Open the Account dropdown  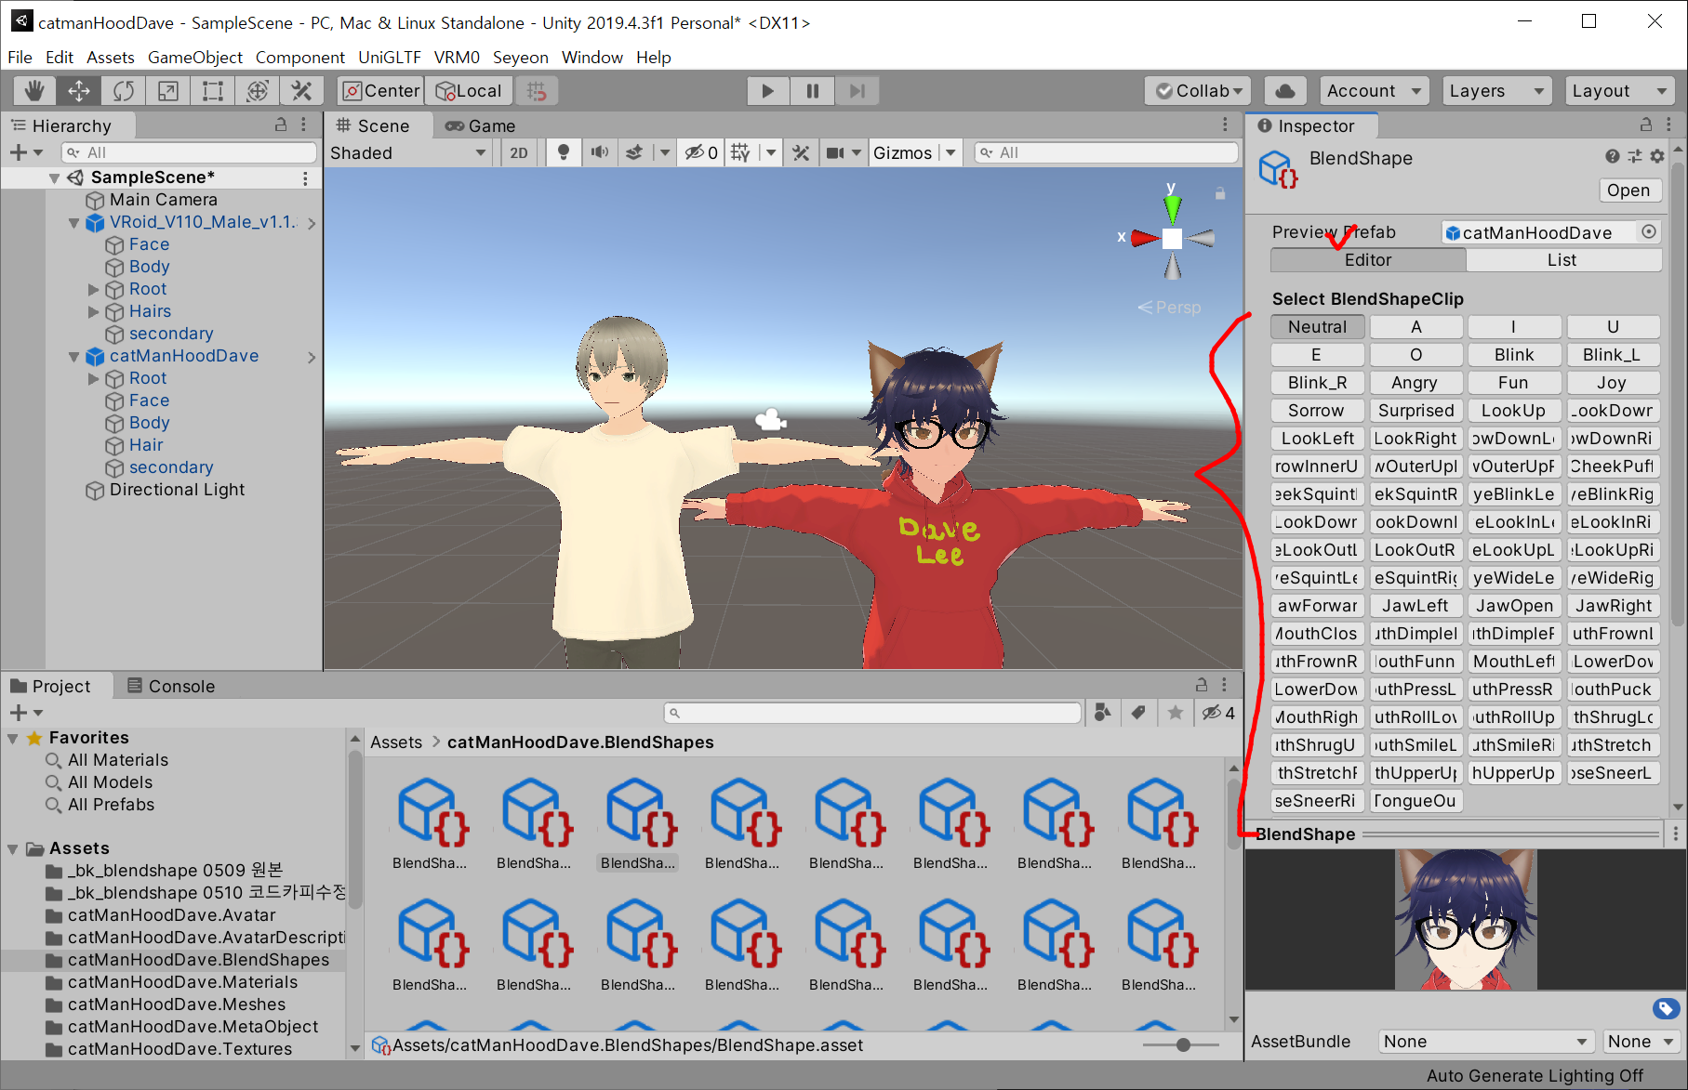1374,91
